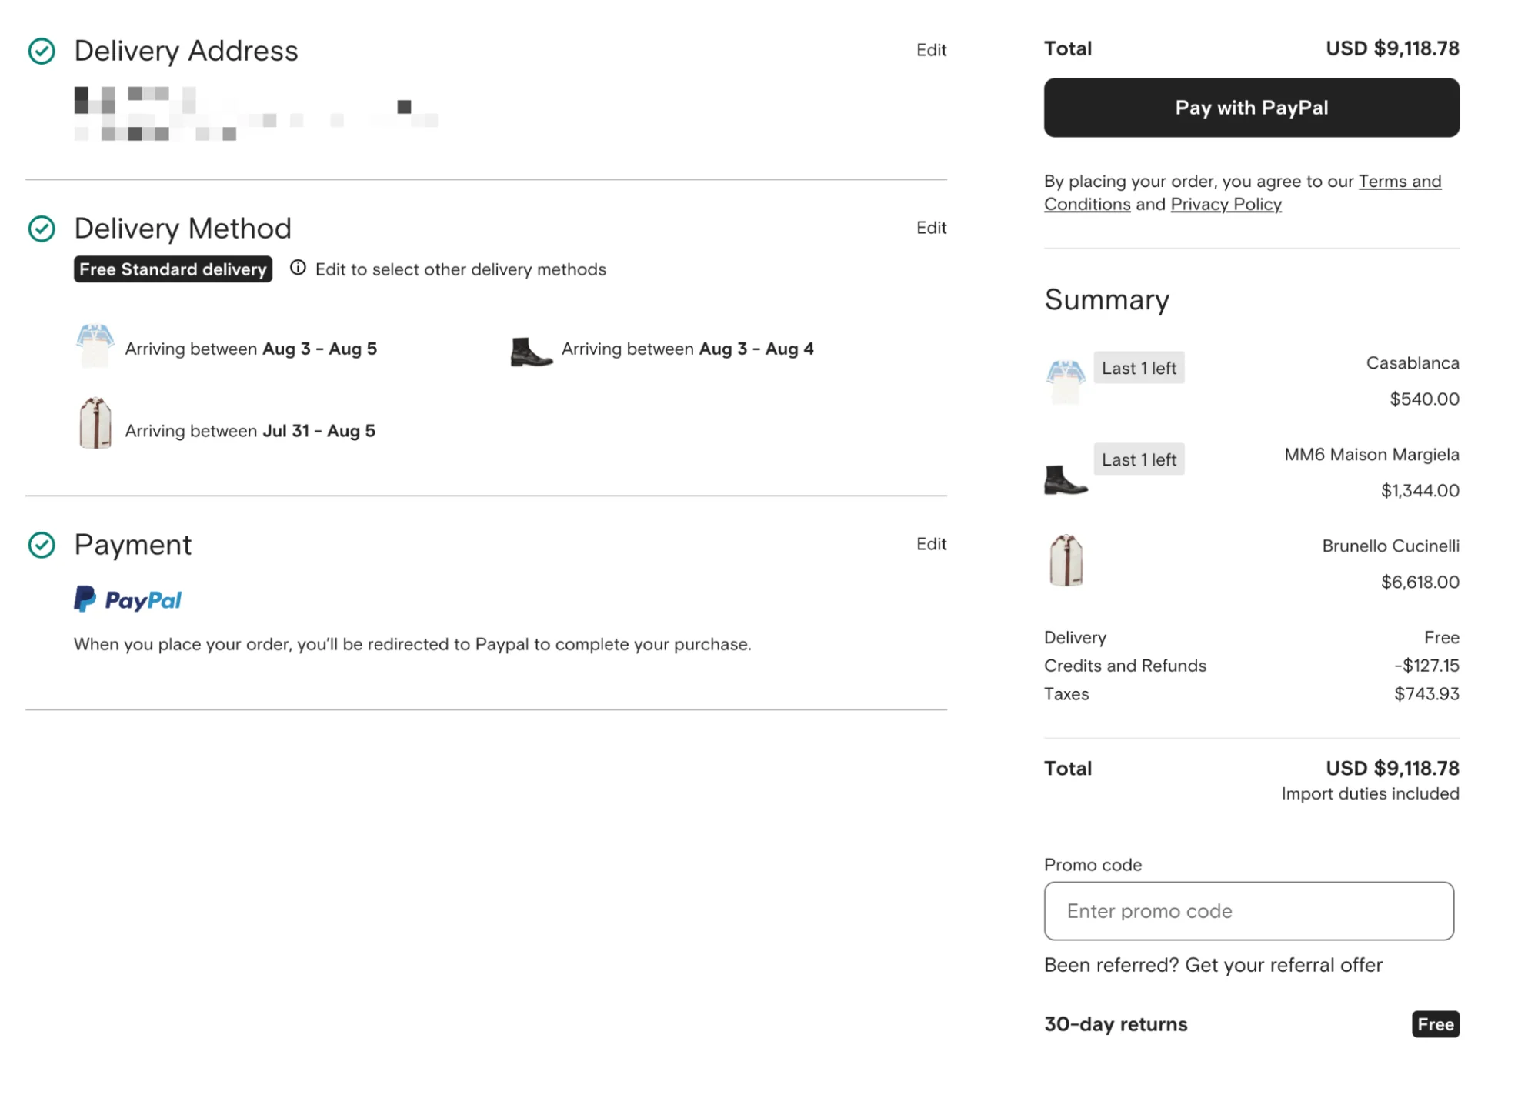Click the info icon next to delivery methods
The height and width of the screenshot is (1115, 1538).
click(298, 268)
